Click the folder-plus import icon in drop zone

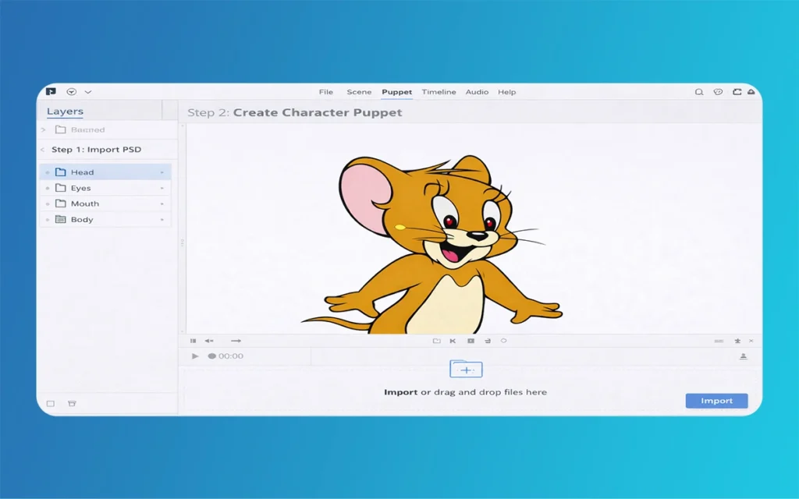click(x=466, y=370)
